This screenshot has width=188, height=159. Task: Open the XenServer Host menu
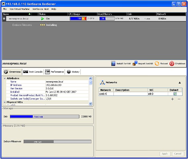tap(41, 9)
